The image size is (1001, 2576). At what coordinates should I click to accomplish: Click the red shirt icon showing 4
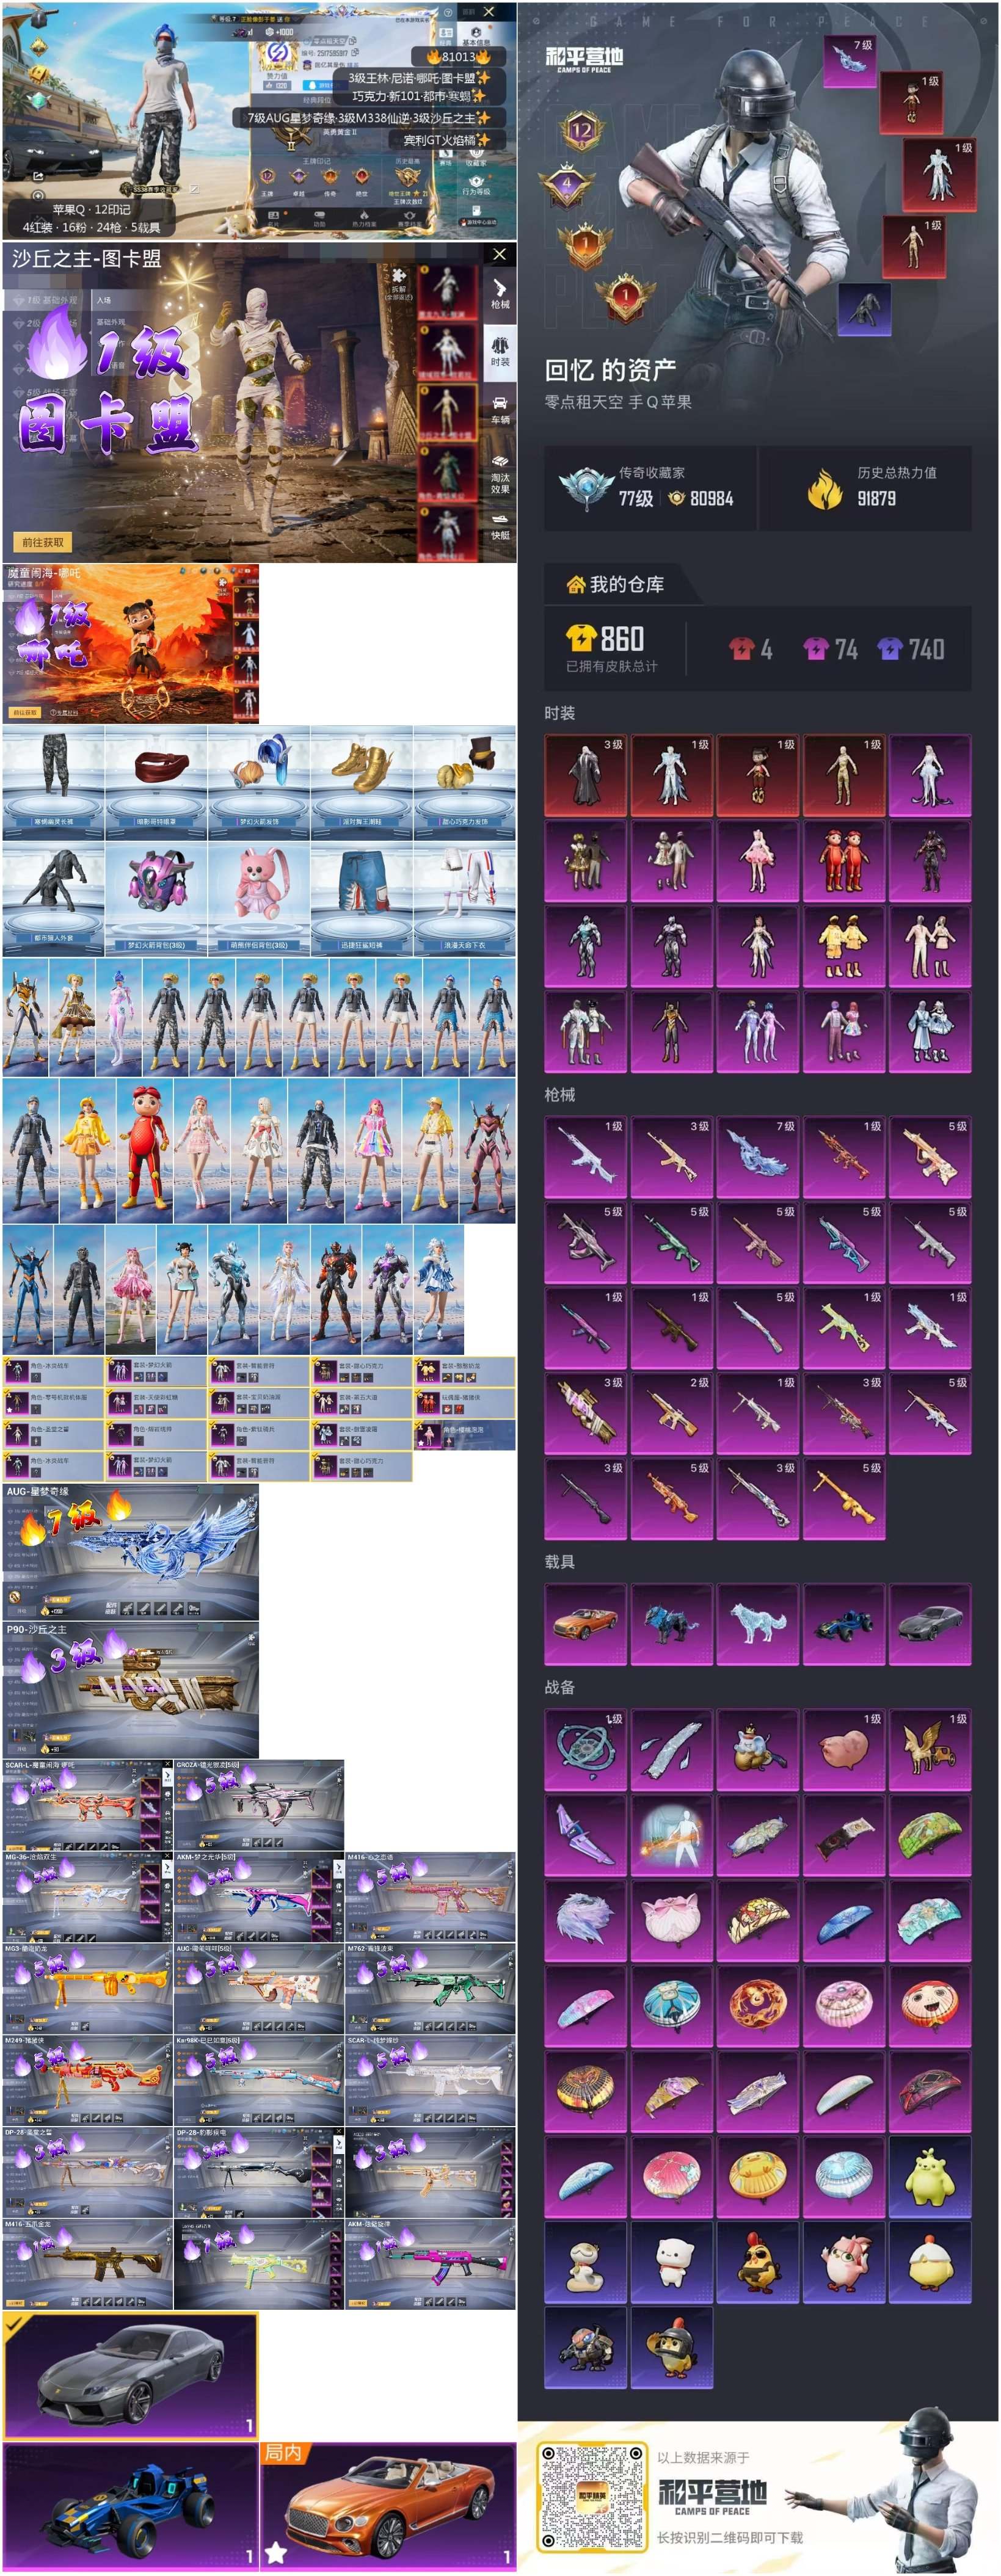point(741,649)
